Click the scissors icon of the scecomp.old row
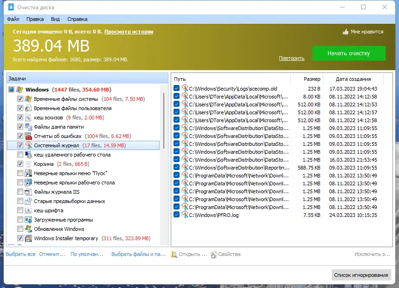The height and width of the screenshot is (288, 399). [185, 88]
